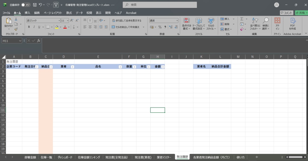Switch to the データ ribbon tab
This screenshot has height=161, width=308.
[x=79, y=13]
